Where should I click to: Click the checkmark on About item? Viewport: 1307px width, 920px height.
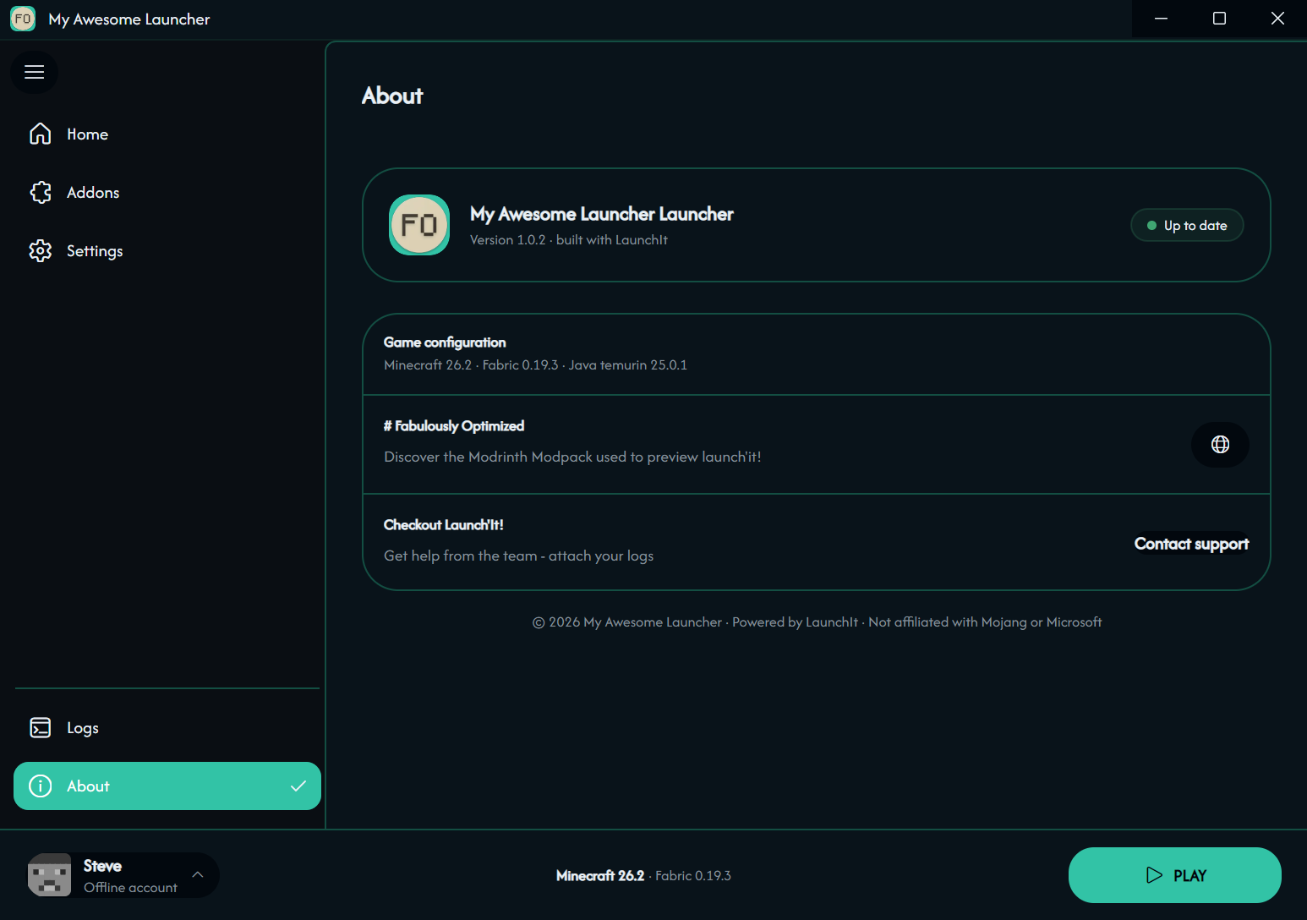pyautogui.click(x=298, y=786)
